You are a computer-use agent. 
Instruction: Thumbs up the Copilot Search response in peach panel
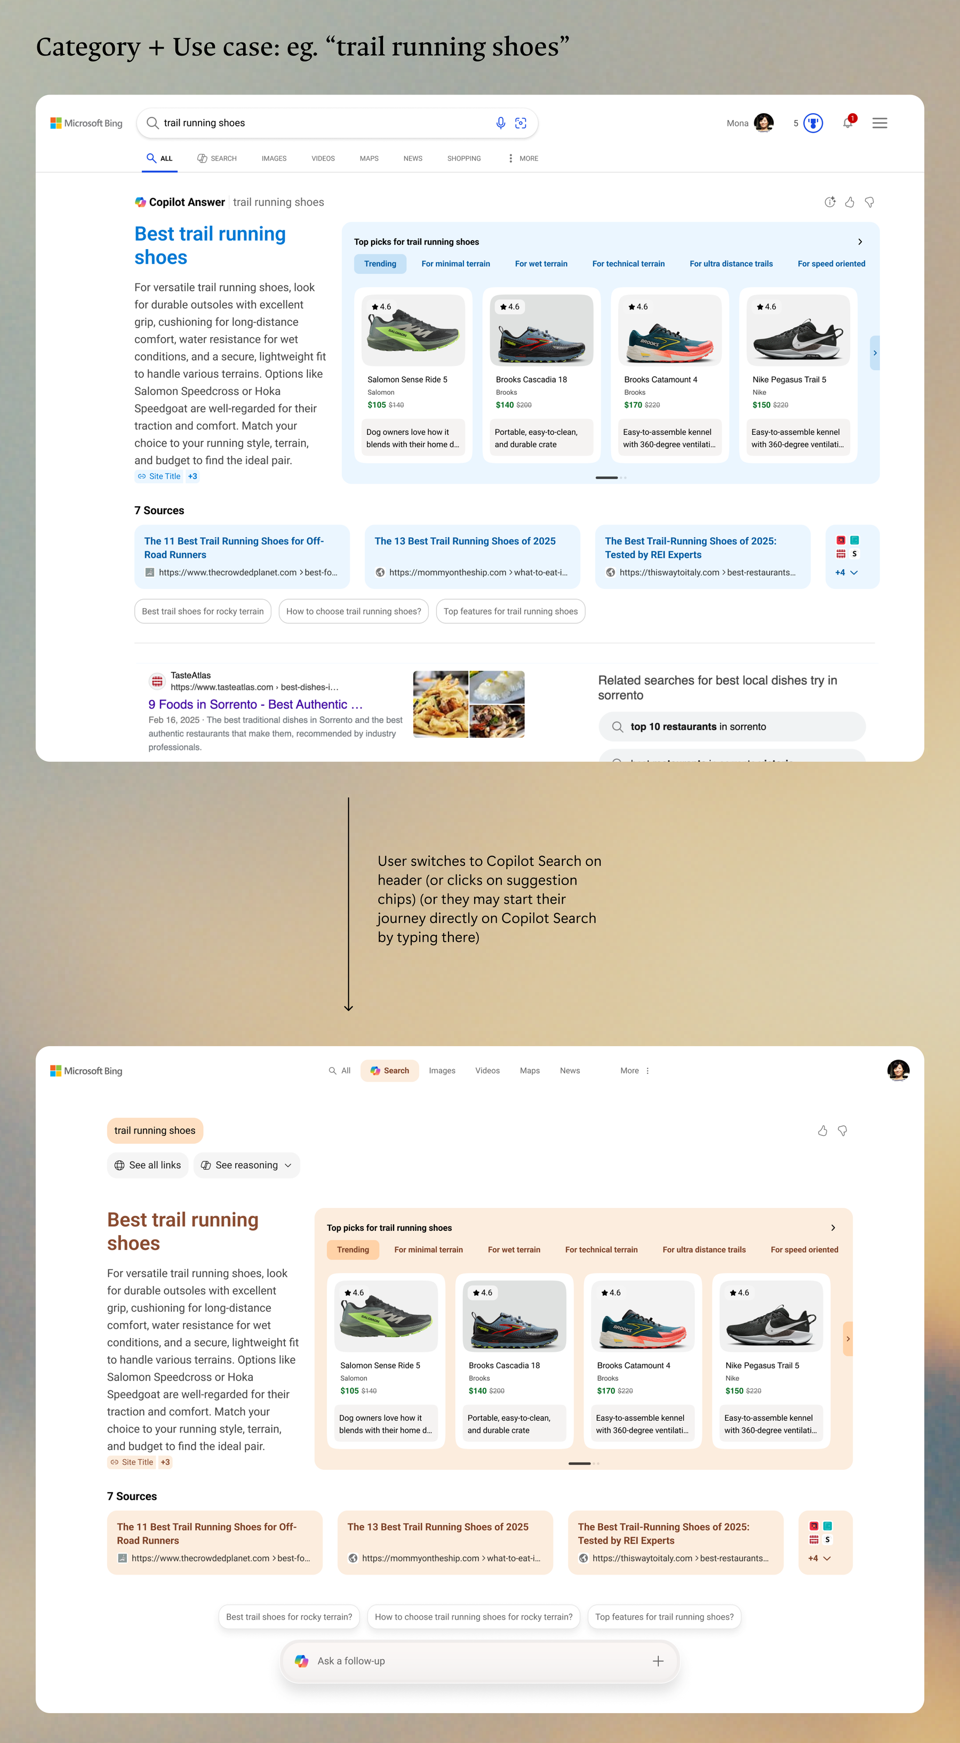tap(822, 1130)
